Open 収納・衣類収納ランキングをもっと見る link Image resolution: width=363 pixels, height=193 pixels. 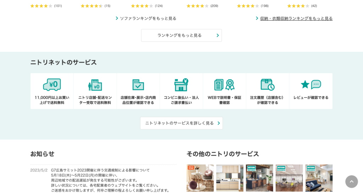[296, 18]
